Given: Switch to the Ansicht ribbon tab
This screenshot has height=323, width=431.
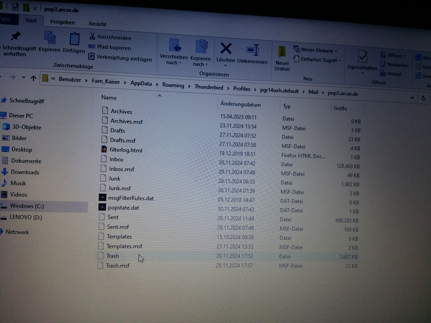Looking at the screenshot, I should click(97, 24).
